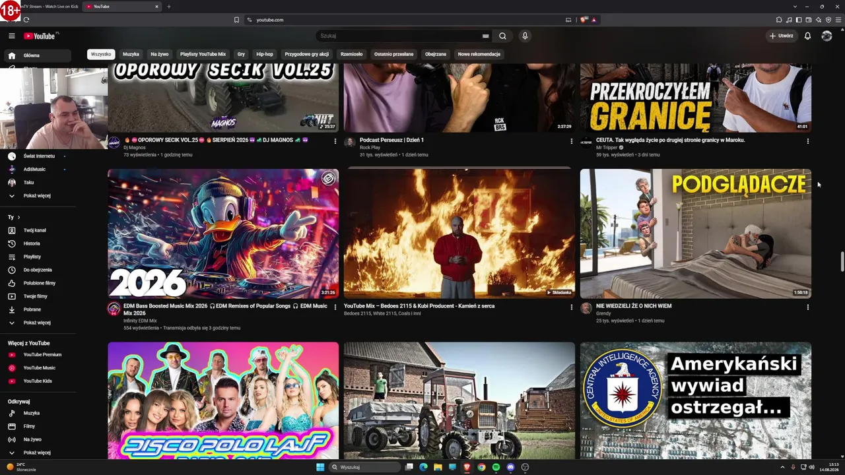Open Do obejrzenia watch later icon

pyautogui.click(x=12, y=270)
